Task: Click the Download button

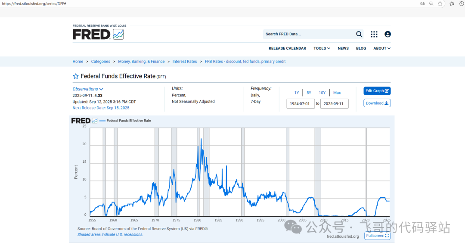Action: [377, 103]
